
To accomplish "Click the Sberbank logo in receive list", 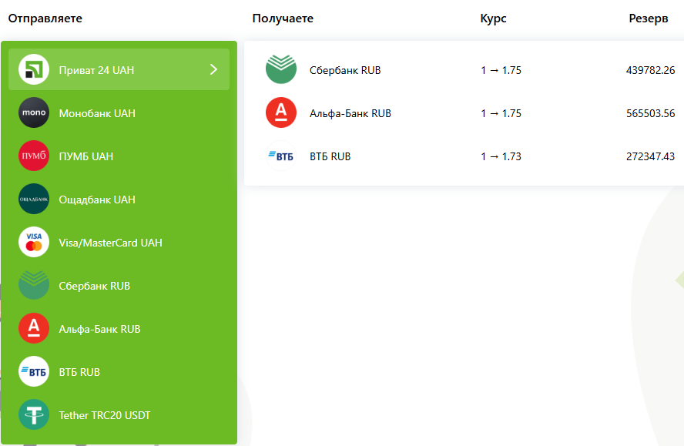I will (x=281, y=69).
